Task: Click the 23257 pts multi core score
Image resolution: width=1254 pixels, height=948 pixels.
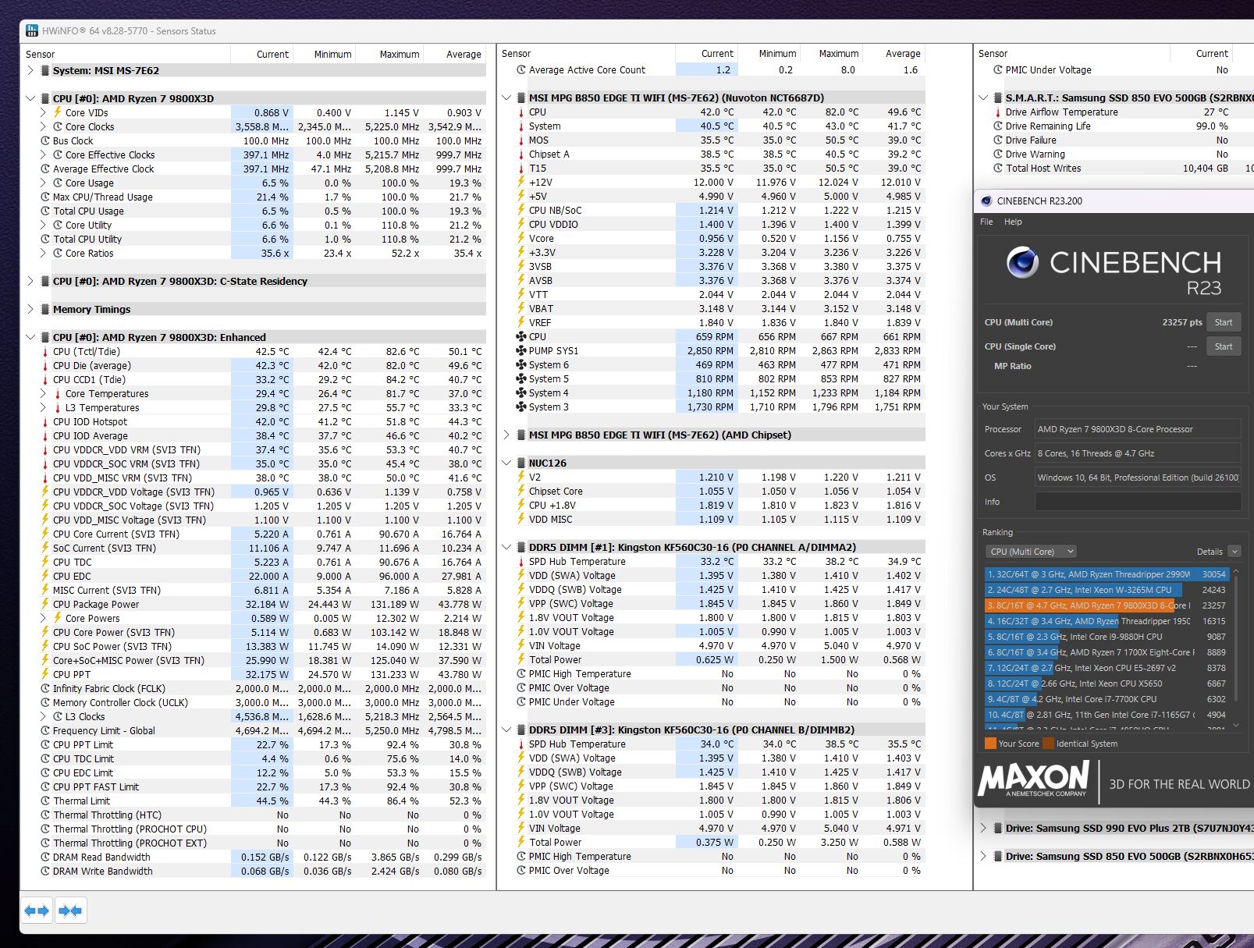Action: (1182, 322)
